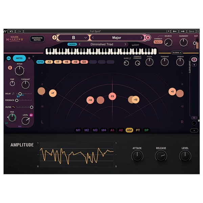
Task: Click the Release knob
Action: (161, 156)
